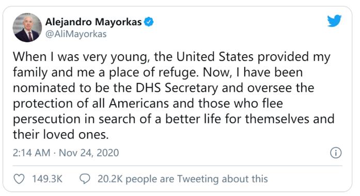Open the tweet info circle icon
The width and height of the screenshot is (360, 196).
pos(336,153)
